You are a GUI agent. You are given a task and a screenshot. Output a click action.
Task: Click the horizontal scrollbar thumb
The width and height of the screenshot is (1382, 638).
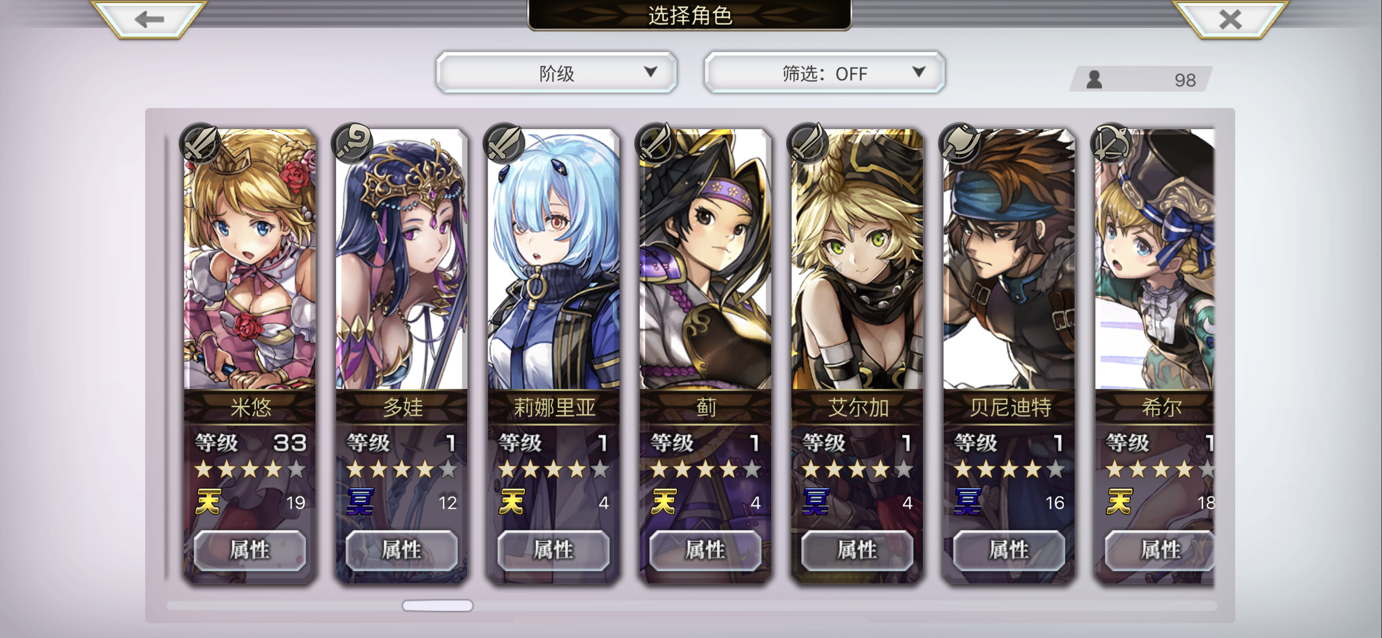tap(438, 605)
